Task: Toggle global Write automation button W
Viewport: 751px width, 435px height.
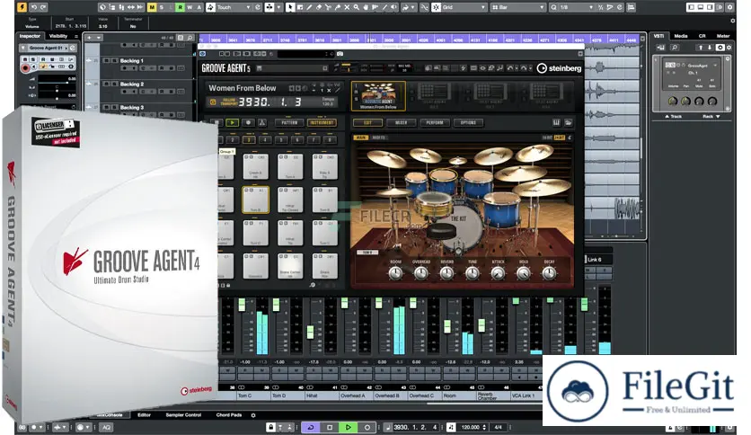Action: pos(190,7)
